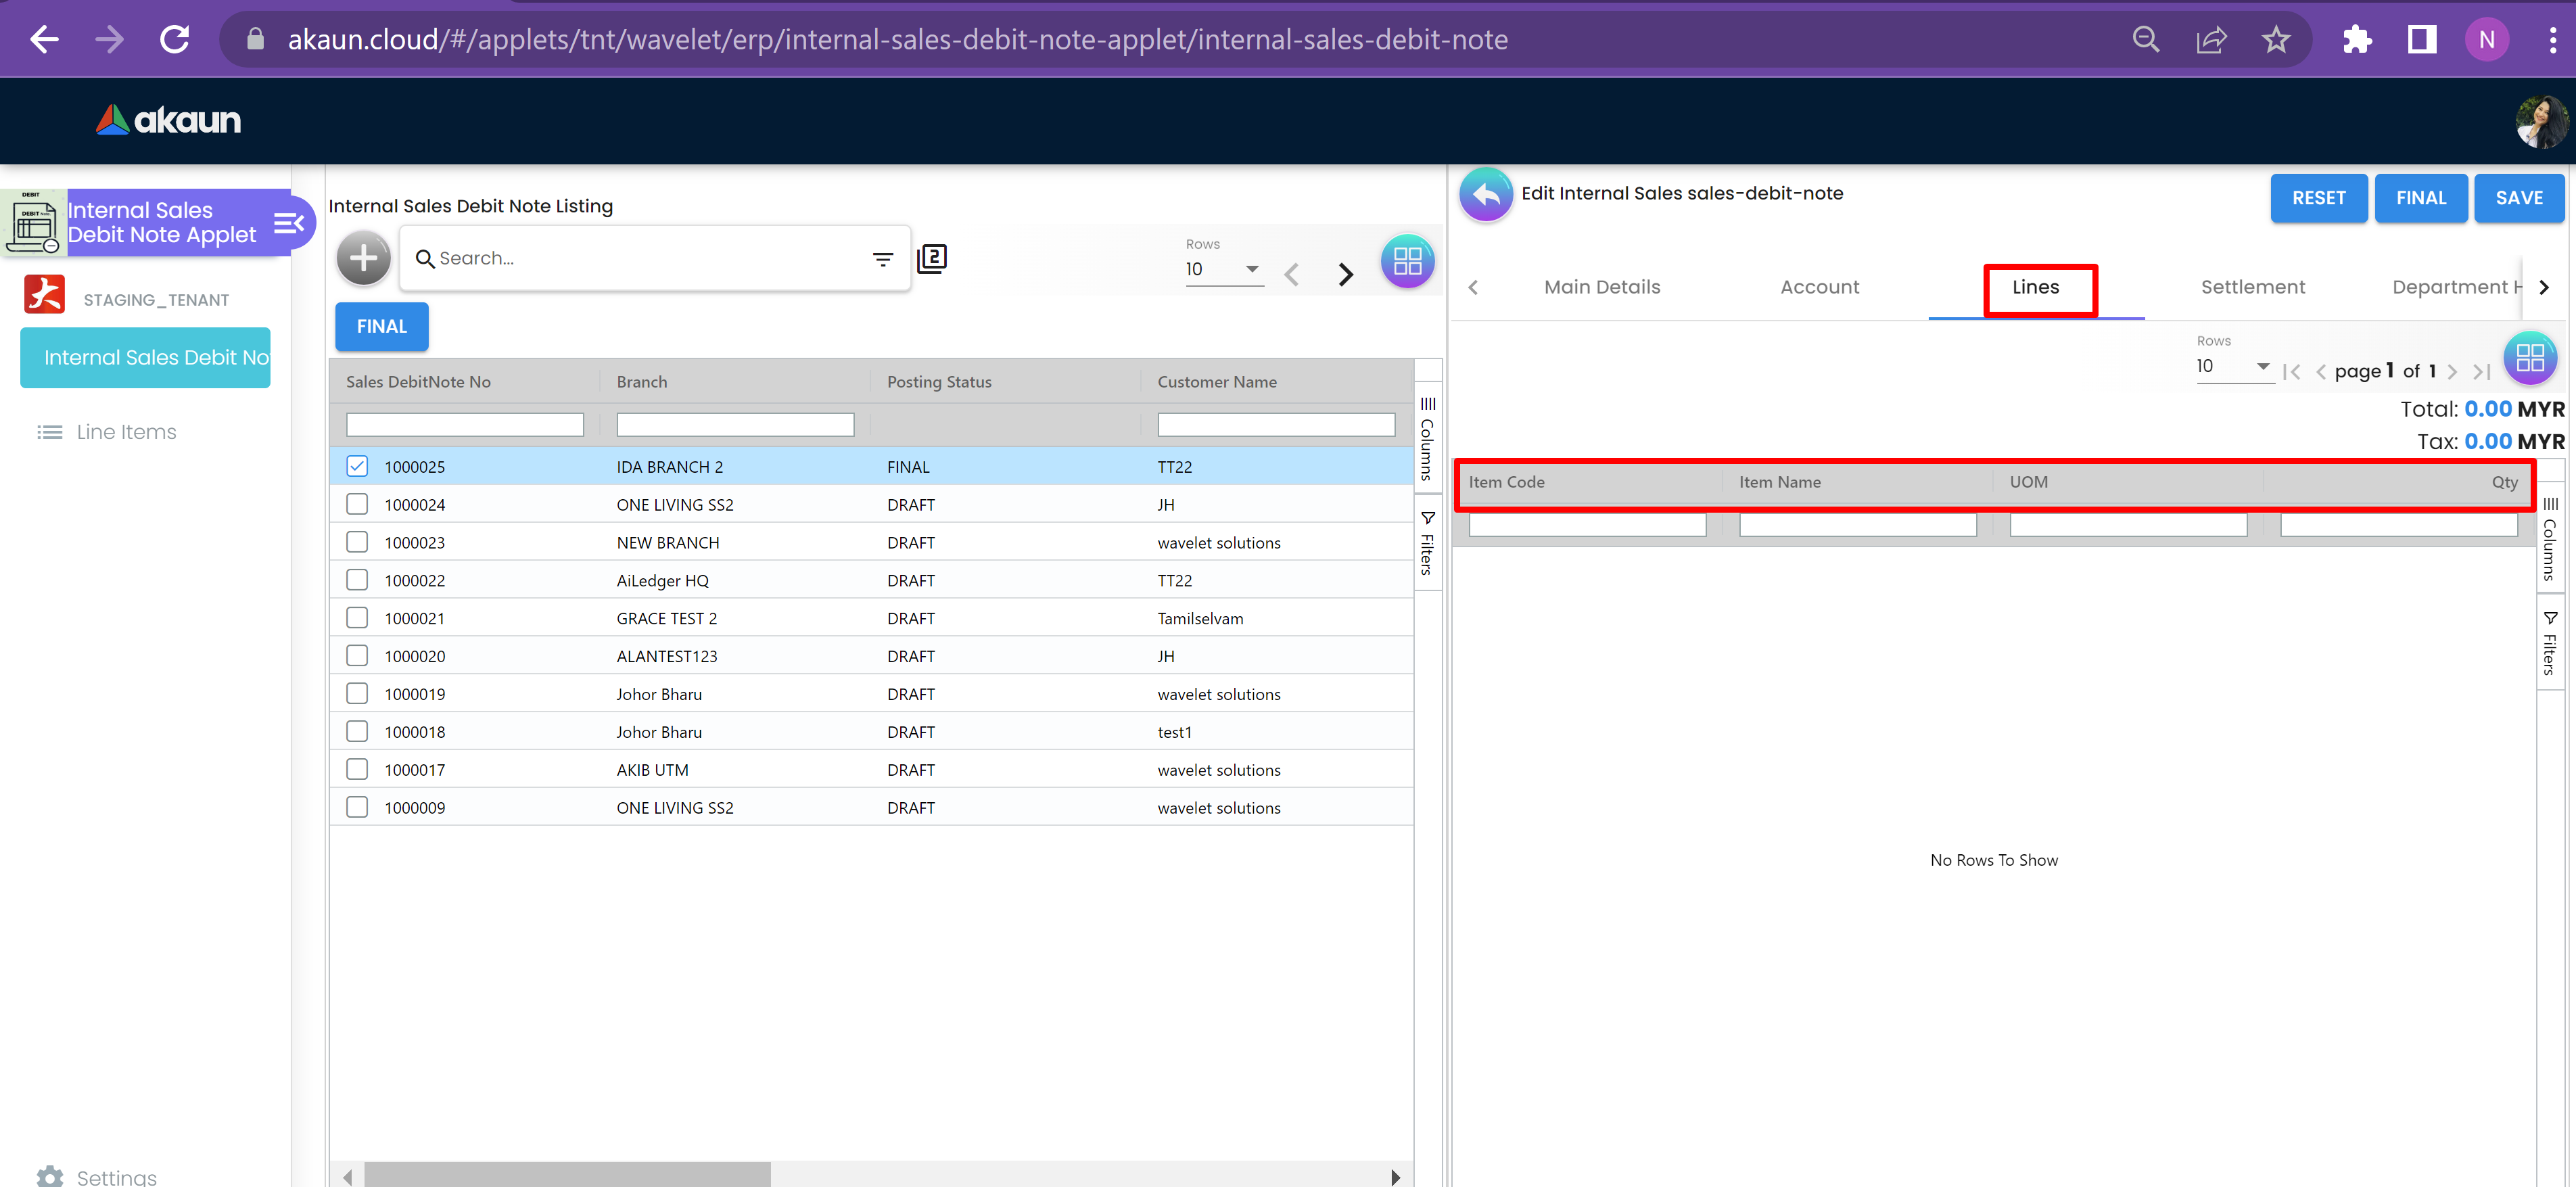Click the gray plus add-new icon
Screen dimensions: 2576x1187
click(363, 259)
